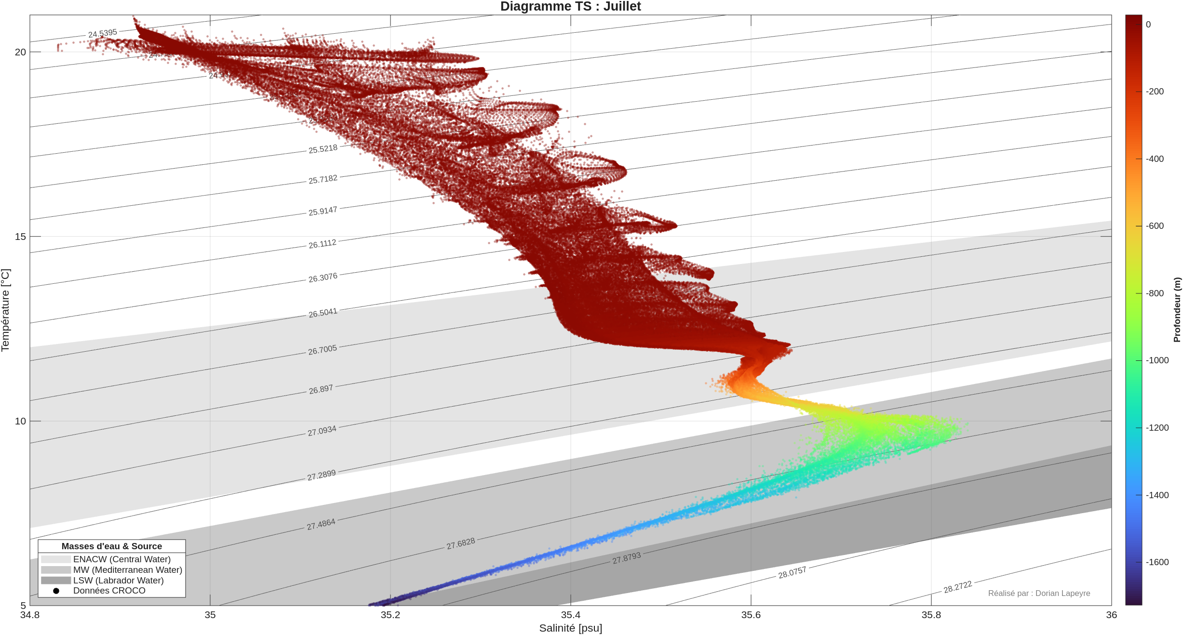1183x635 pixels.
Task: Click colorbar tick label "-800"
Action: coord(1155,293)
